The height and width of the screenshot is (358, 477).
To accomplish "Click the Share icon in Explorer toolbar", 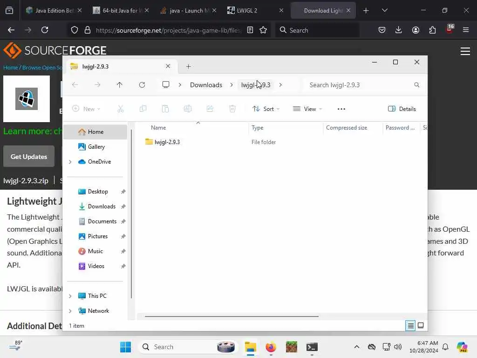I will 210,109.
